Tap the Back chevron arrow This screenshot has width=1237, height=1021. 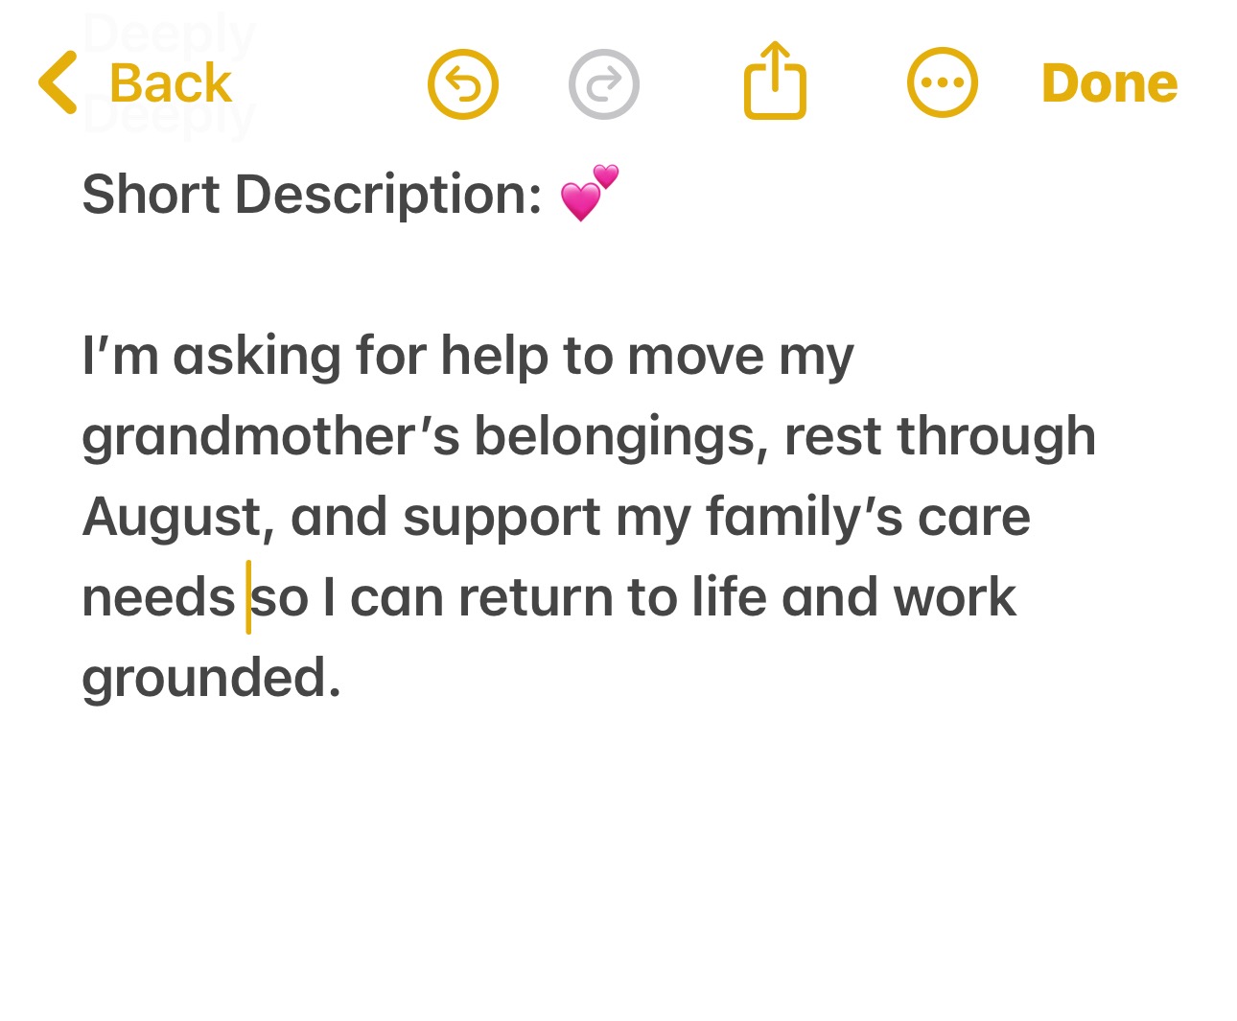[58, 83]
